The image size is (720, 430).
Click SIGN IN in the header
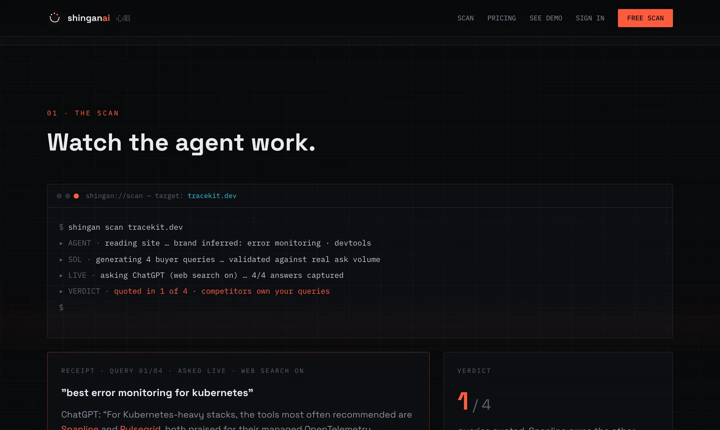[x=590, y=18]
